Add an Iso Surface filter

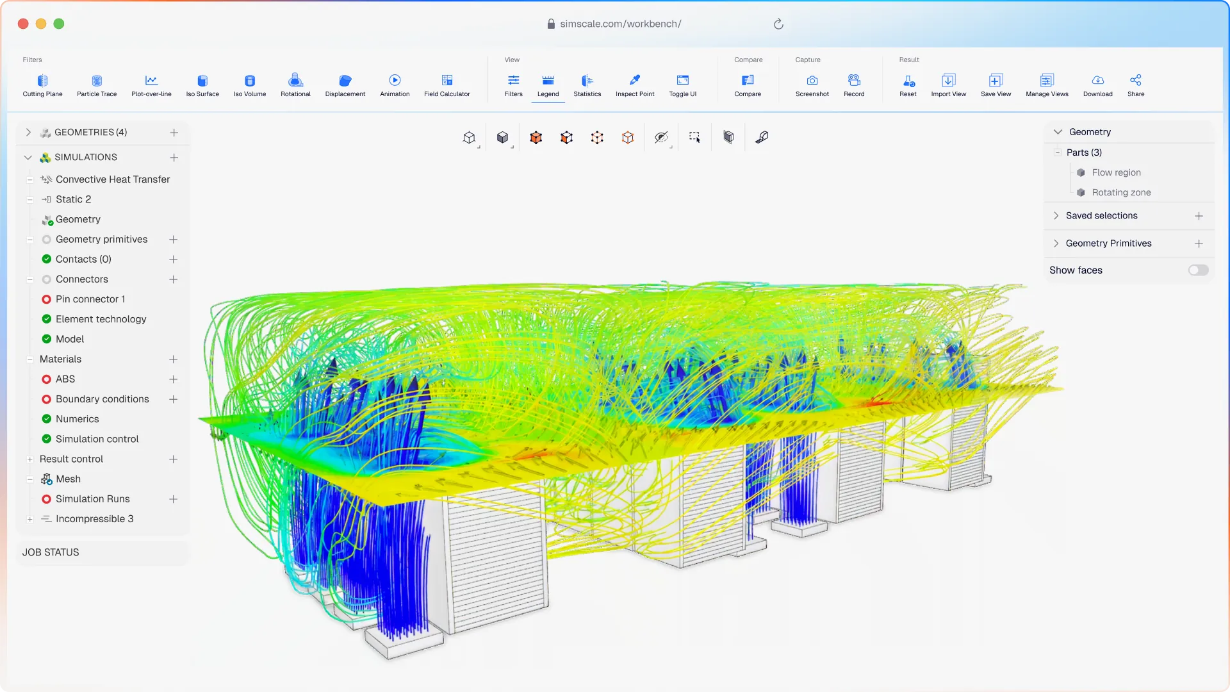click(x=202, y=85)
